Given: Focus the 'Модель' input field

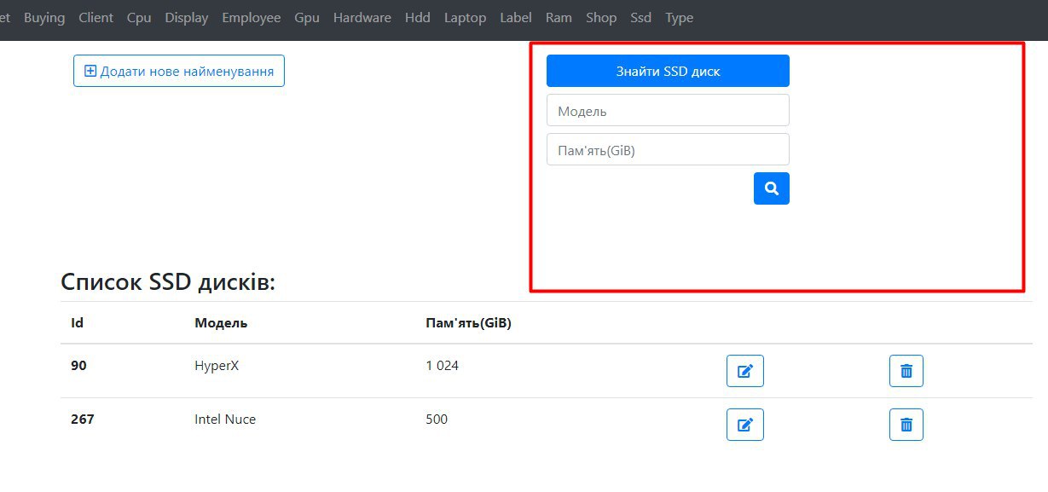Looking at the screenshot, I should tap(668, 110).
